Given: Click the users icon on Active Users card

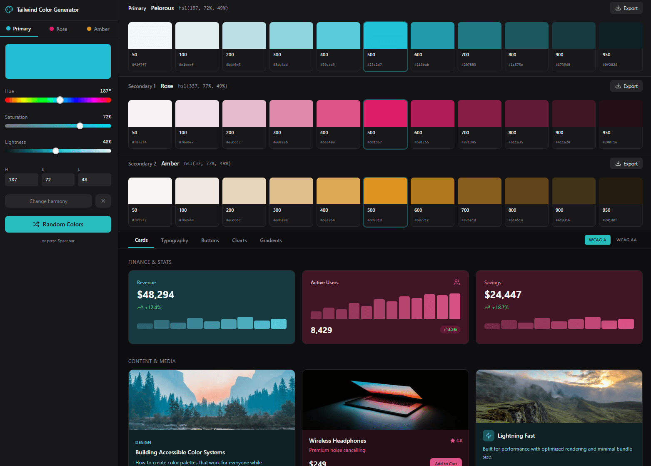Looking at the screenshot, I should (457, 282).
